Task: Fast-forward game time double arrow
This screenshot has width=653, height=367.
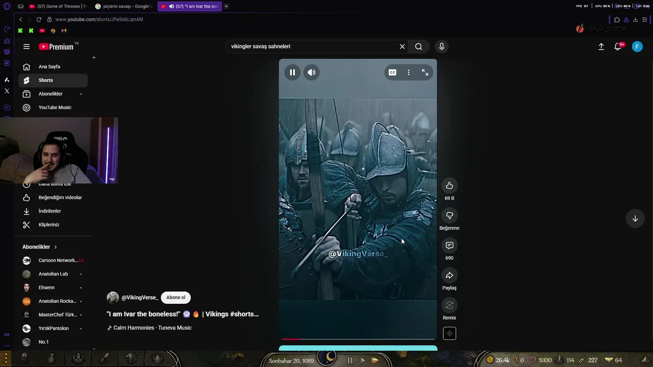Action: pos(375,360)
